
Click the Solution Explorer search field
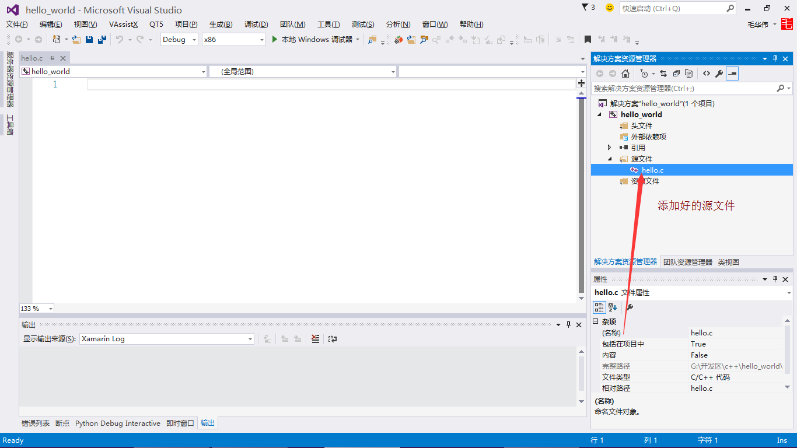pos(684,88)
